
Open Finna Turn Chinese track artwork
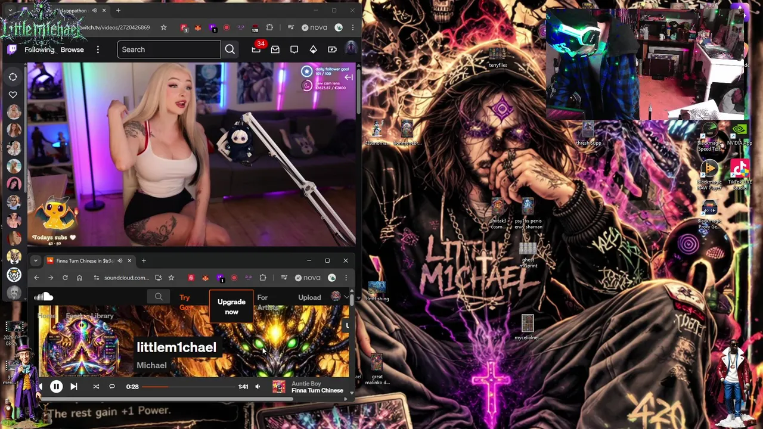click(x=278, y=387)
